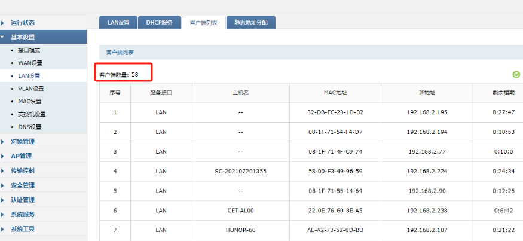Open the 静态地址分配 tab
523x241 pixels.
coord(251,23)
